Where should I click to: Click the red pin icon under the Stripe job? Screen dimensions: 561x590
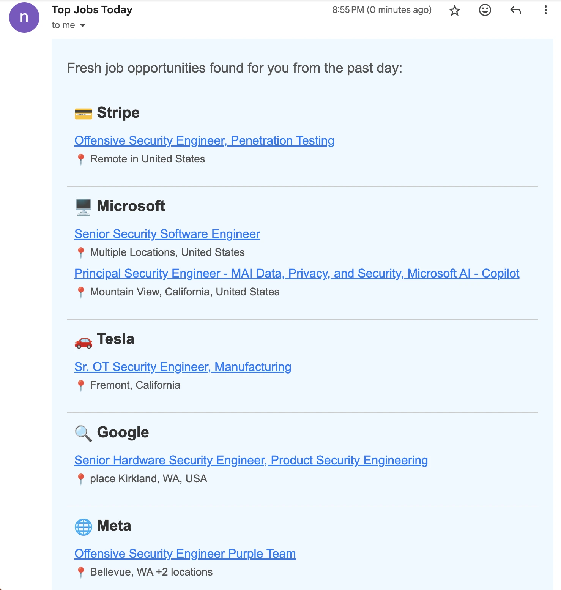point(81,159)
